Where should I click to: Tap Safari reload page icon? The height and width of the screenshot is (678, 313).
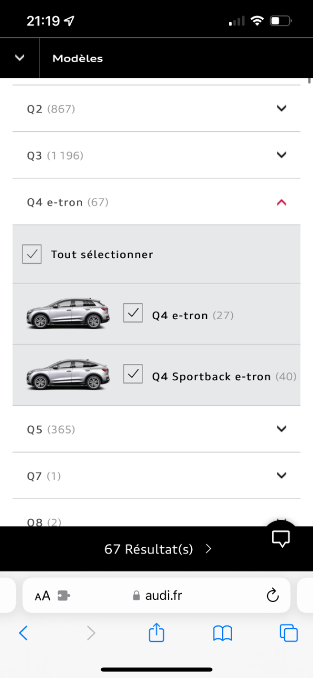[x=272, y=595]
